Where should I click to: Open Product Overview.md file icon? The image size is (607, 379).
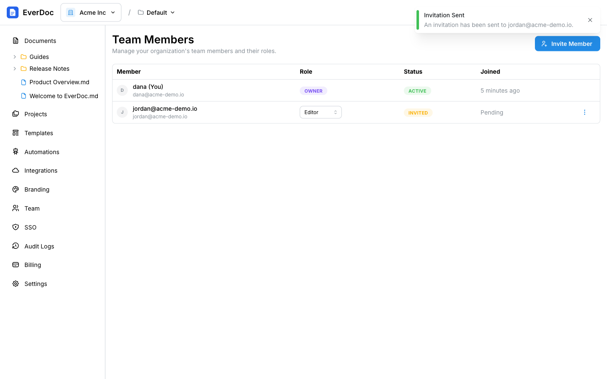pyautogui.click(x=24, y=82)
